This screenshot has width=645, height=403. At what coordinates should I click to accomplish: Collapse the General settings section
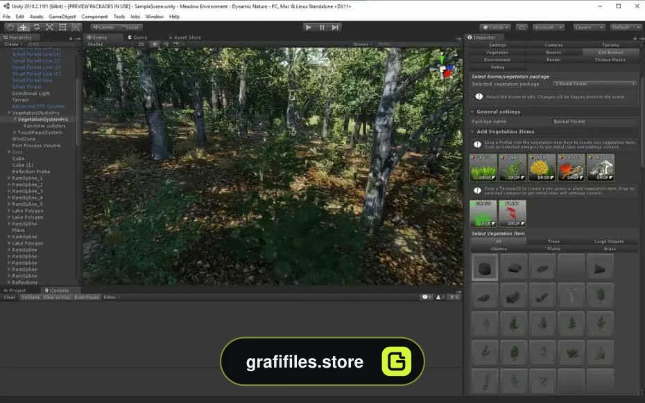tap(472, 111)
